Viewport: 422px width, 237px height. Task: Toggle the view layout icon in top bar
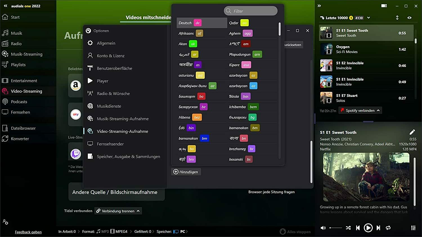click(x=384, y=6)
